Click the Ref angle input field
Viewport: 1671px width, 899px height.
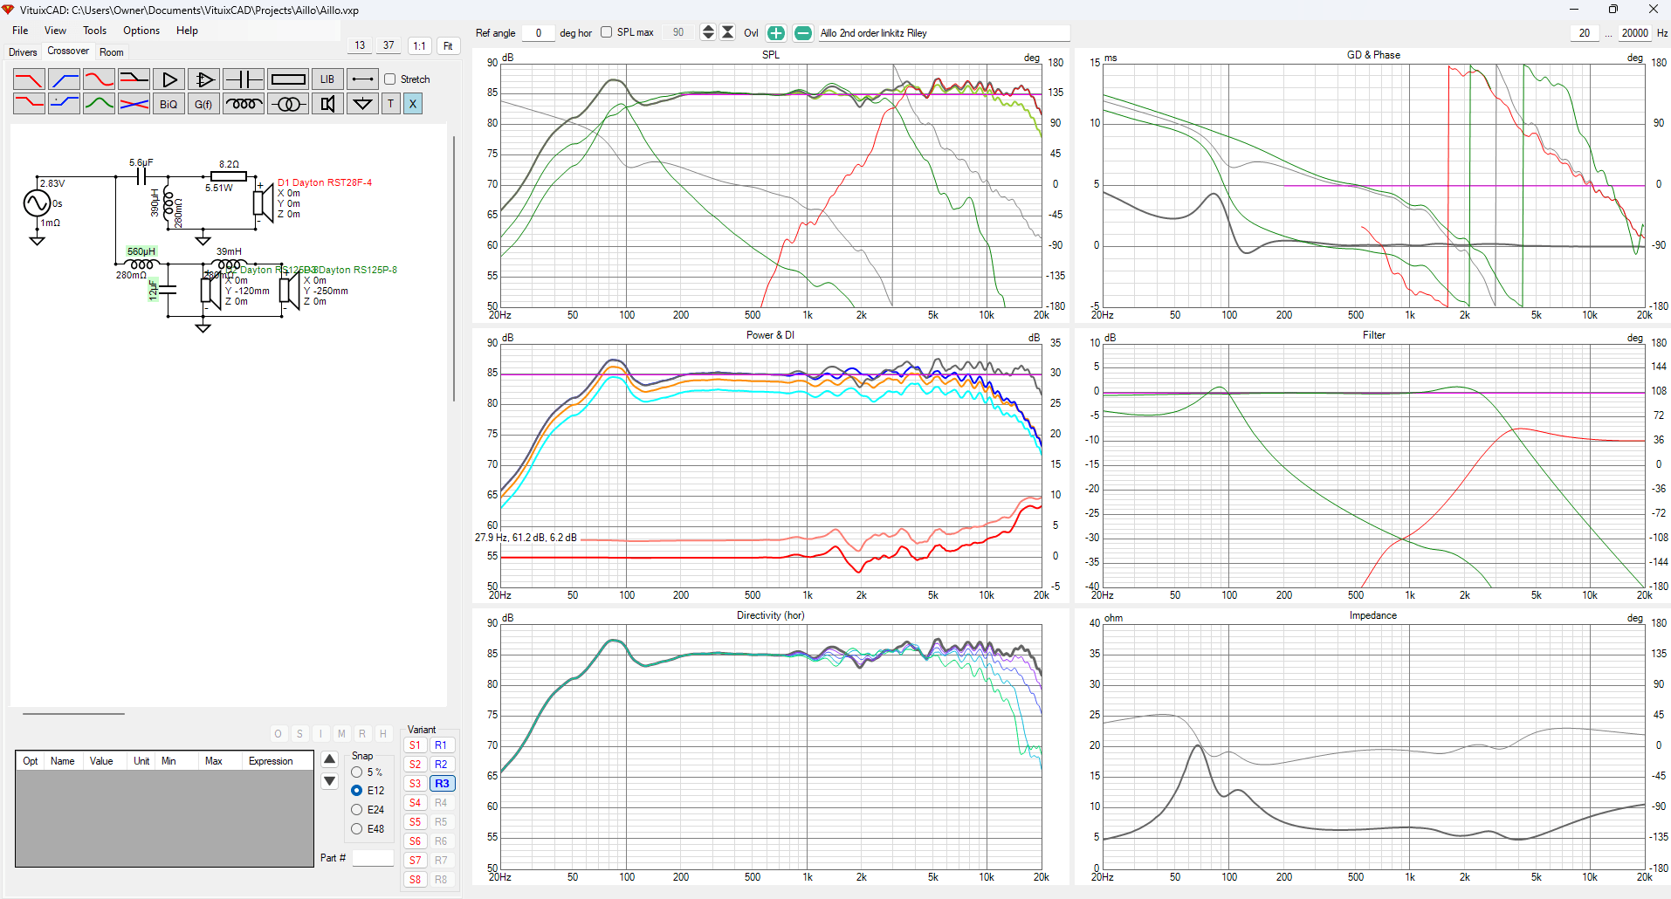coord(539,33)
